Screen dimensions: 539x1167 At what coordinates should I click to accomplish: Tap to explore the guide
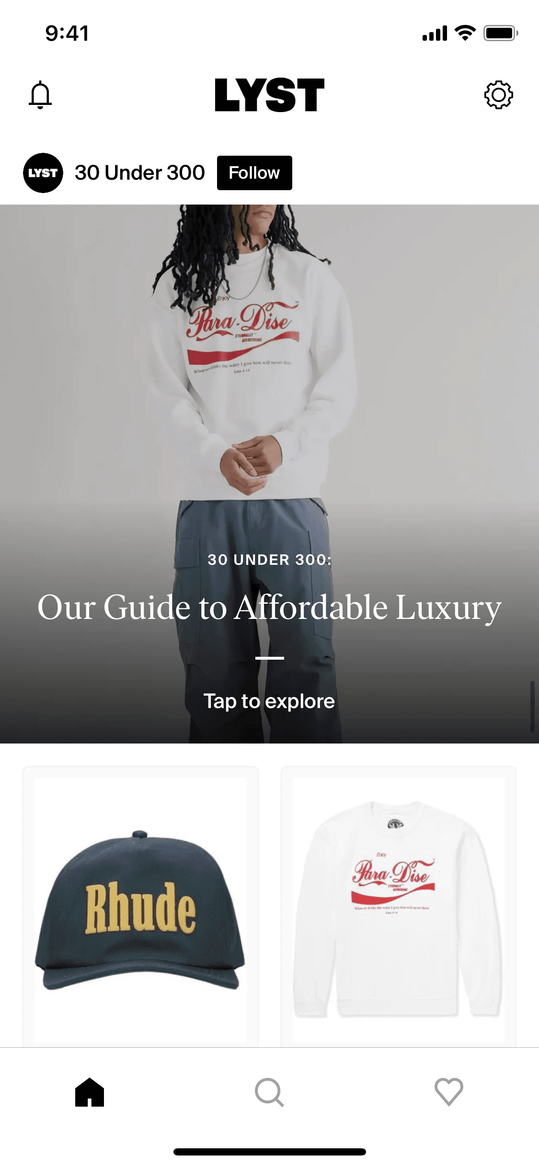coord(269,701)
